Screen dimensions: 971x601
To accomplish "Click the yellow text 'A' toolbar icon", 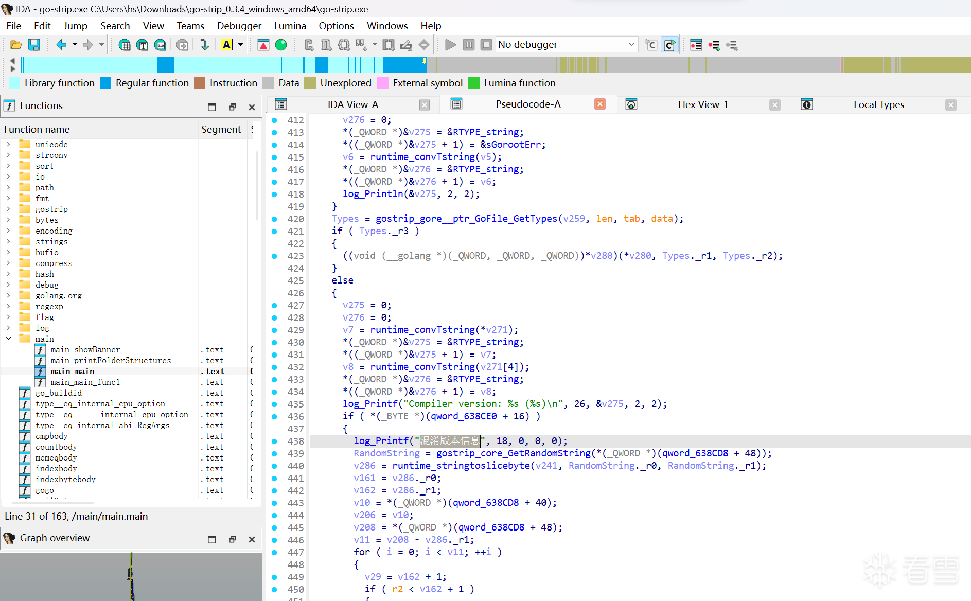I will coord(226,45).
